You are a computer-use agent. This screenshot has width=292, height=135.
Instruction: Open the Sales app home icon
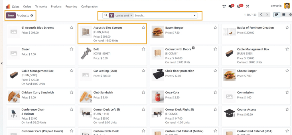point(8,7)
